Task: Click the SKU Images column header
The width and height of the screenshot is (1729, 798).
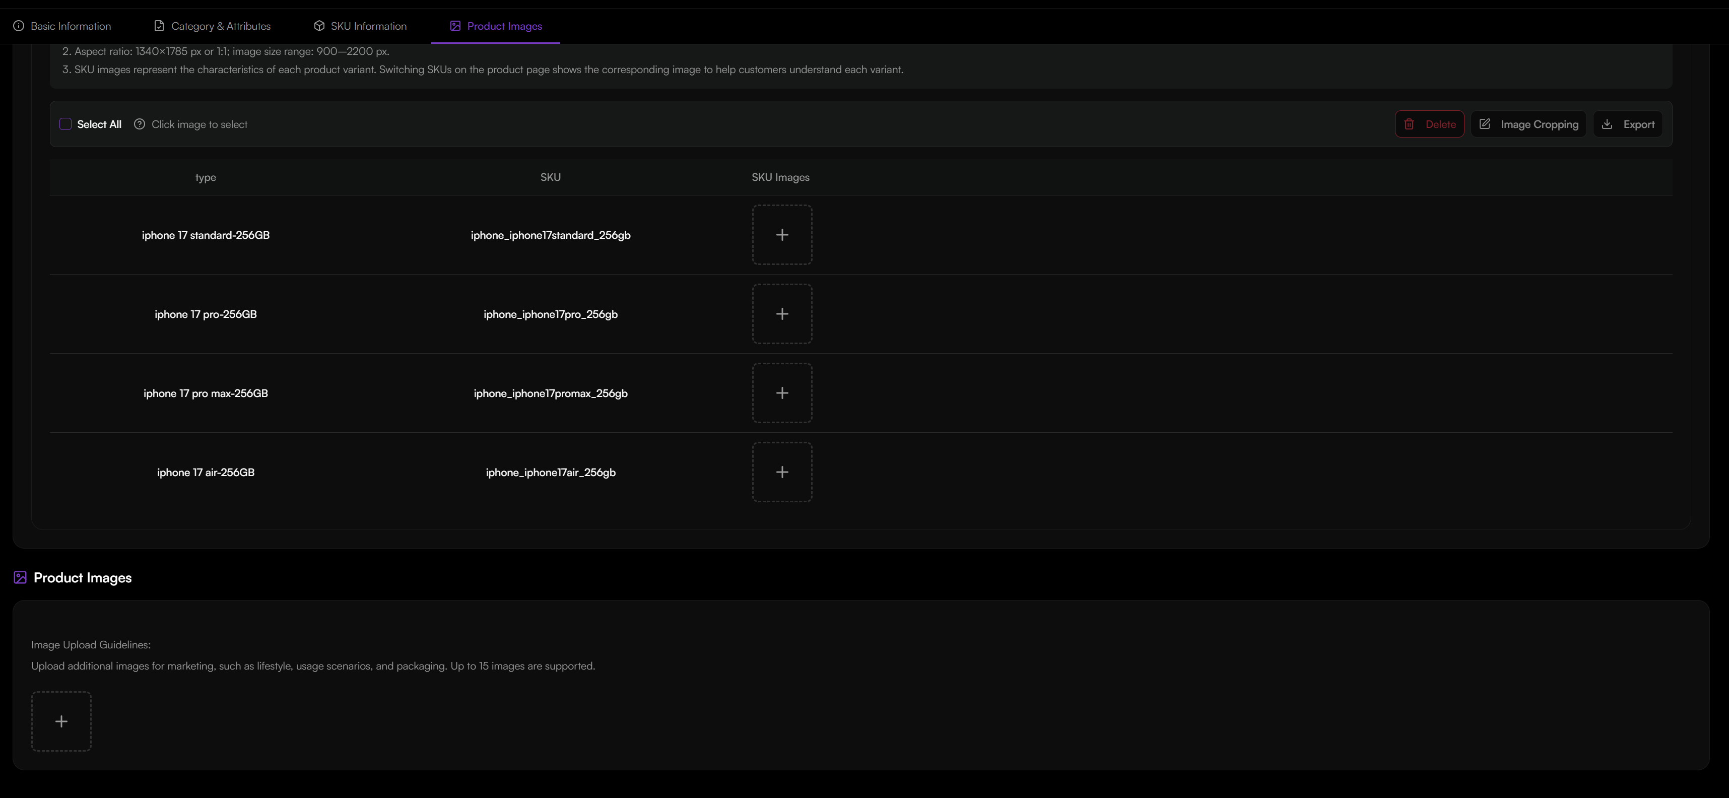Action: click(780, 177)
